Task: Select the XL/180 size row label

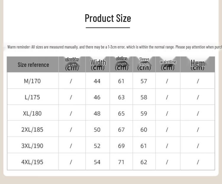Action: pos(32,113)
